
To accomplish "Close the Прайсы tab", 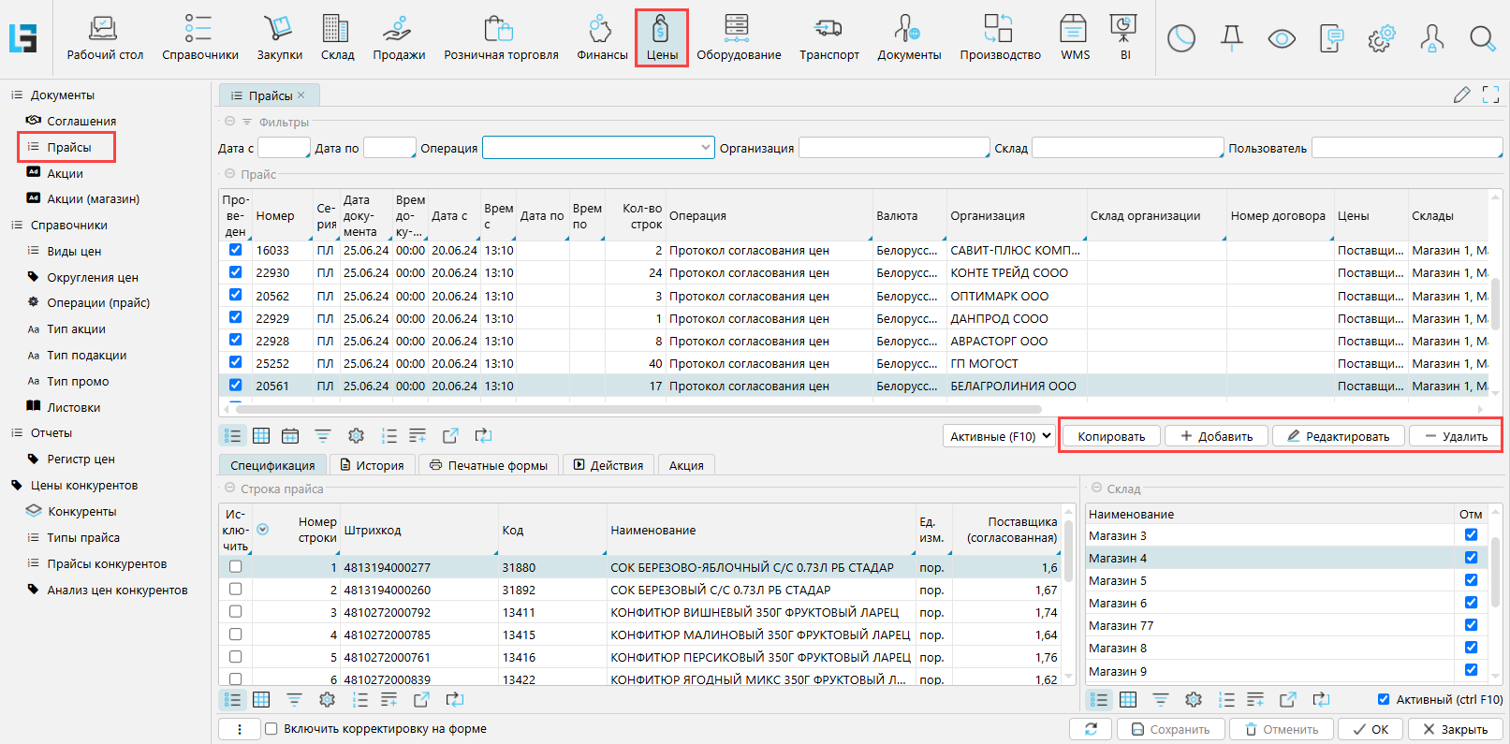I will [301, 95].
